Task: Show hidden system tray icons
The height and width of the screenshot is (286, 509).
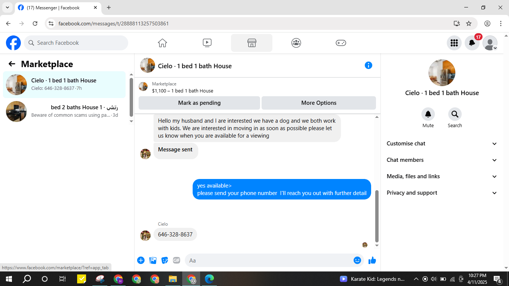Action: point(416,279)
